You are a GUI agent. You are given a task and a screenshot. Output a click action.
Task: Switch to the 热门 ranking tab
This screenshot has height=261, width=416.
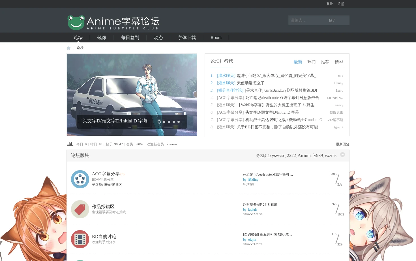tap(312, 62)
